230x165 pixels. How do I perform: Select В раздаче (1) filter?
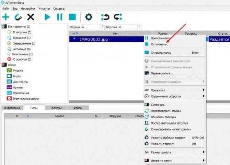pos(22,38)
